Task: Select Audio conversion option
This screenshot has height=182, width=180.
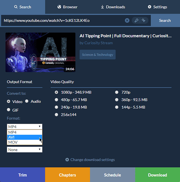Action: click(x=27, y=101)
